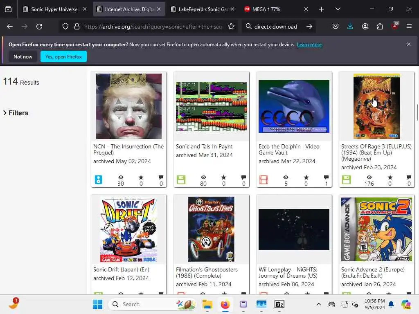Open Ecco the Dolphin thumbnail
The height and width of the screenshot is (314, 419).
pyautogui.click(x=294, y=106)
